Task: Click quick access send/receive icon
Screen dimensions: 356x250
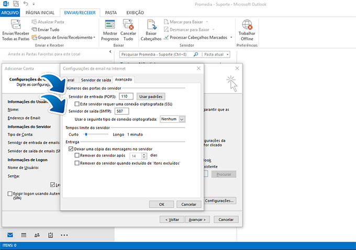Action: (x=16, y=4)
